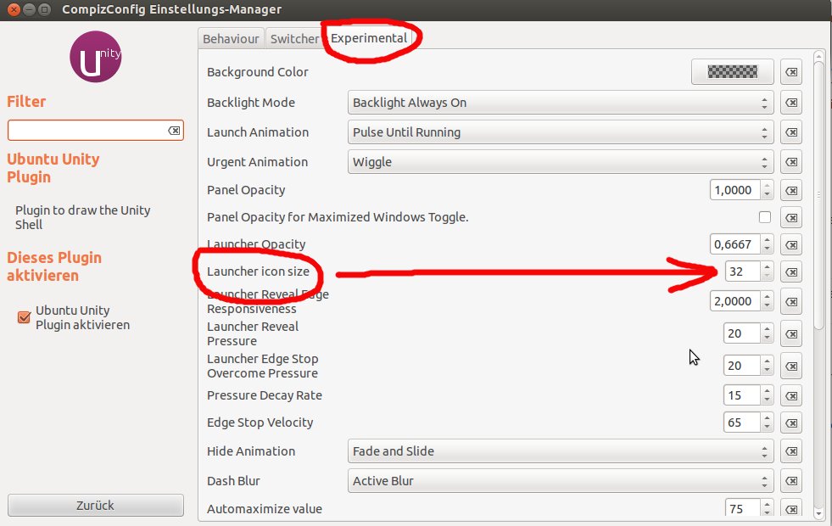832x526 pixels.
Task: Reset Launcher icon size with clear icon
Action: 790,272
